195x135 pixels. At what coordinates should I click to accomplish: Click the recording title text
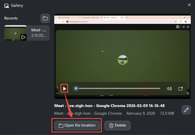point(109,106)
